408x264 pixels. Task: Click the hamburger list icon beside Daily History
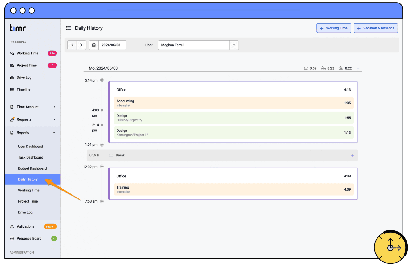tap(68, 28)
